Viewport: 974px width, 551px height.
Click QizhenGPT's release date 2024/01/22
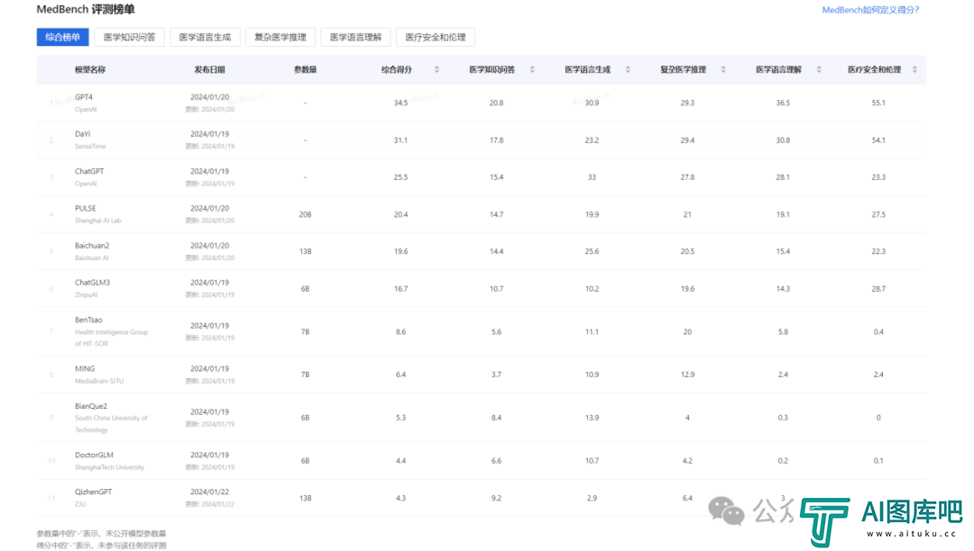pyautogui.click(x=210, y=492)
